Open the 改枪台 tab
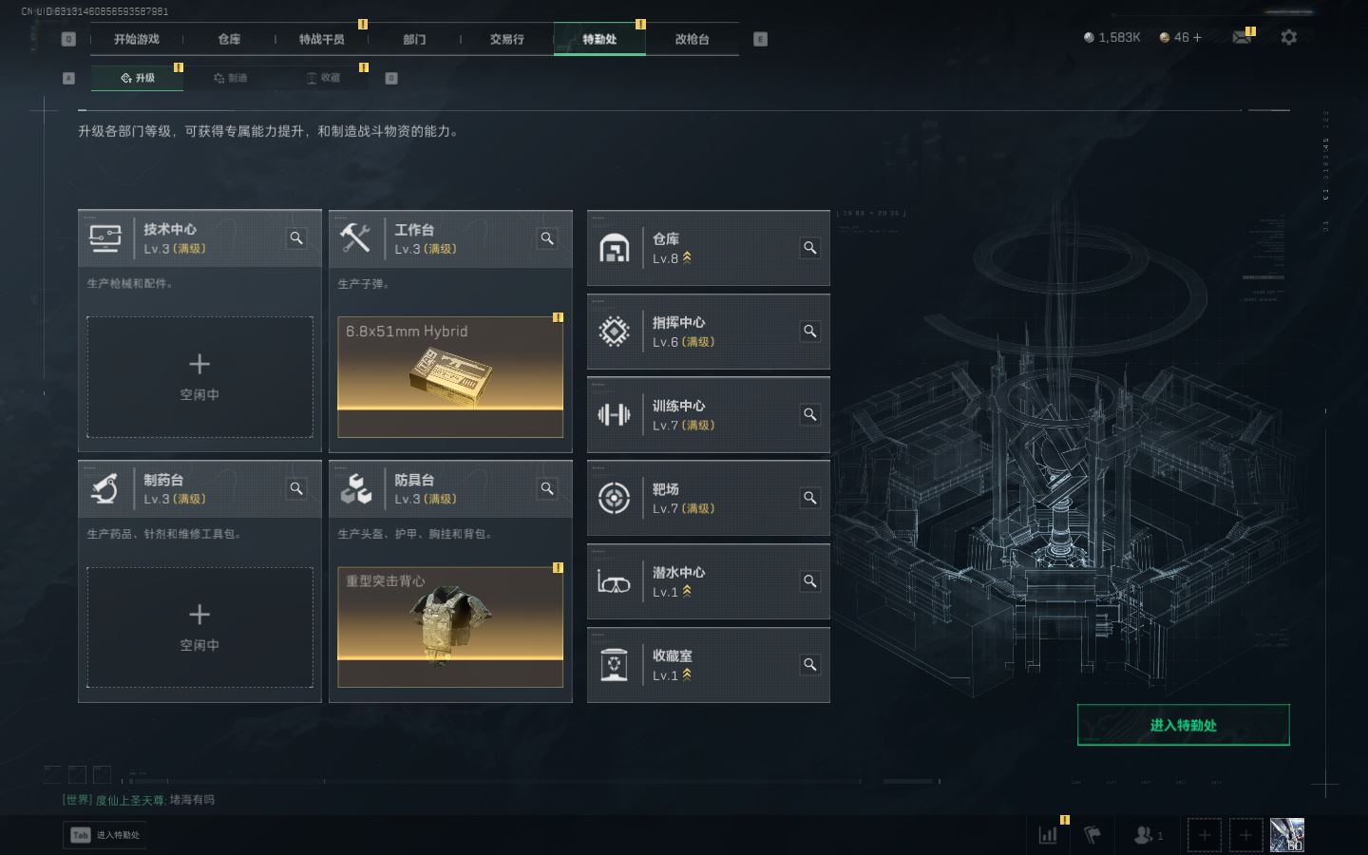 (692, 39)
